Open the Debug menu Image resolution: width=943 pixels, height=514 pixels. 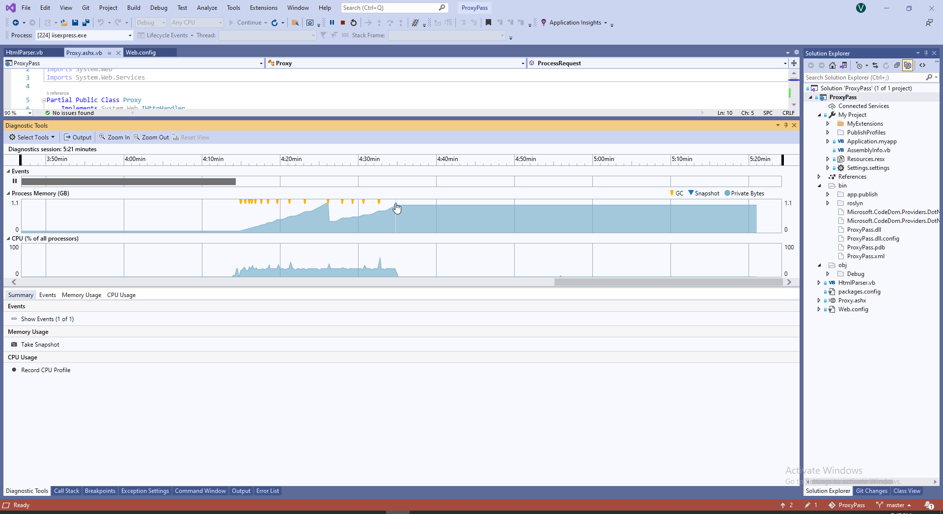159,8
